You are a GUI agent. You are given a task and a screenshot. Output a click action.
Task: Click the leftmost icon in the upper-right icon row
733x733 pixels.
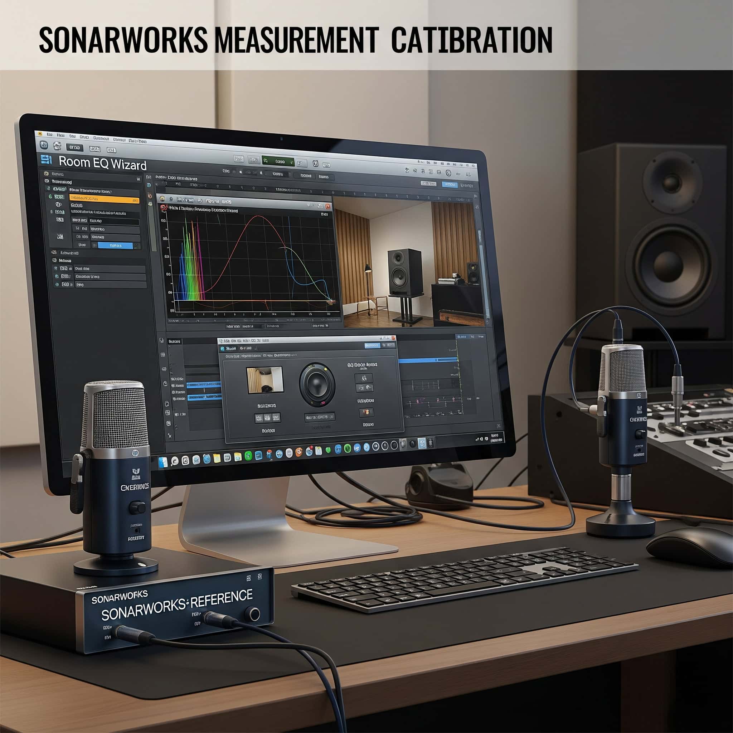407,171
